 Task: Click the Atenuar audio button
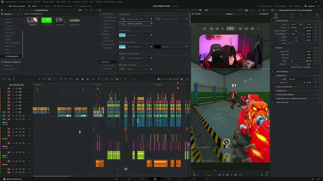pos(176,79)
